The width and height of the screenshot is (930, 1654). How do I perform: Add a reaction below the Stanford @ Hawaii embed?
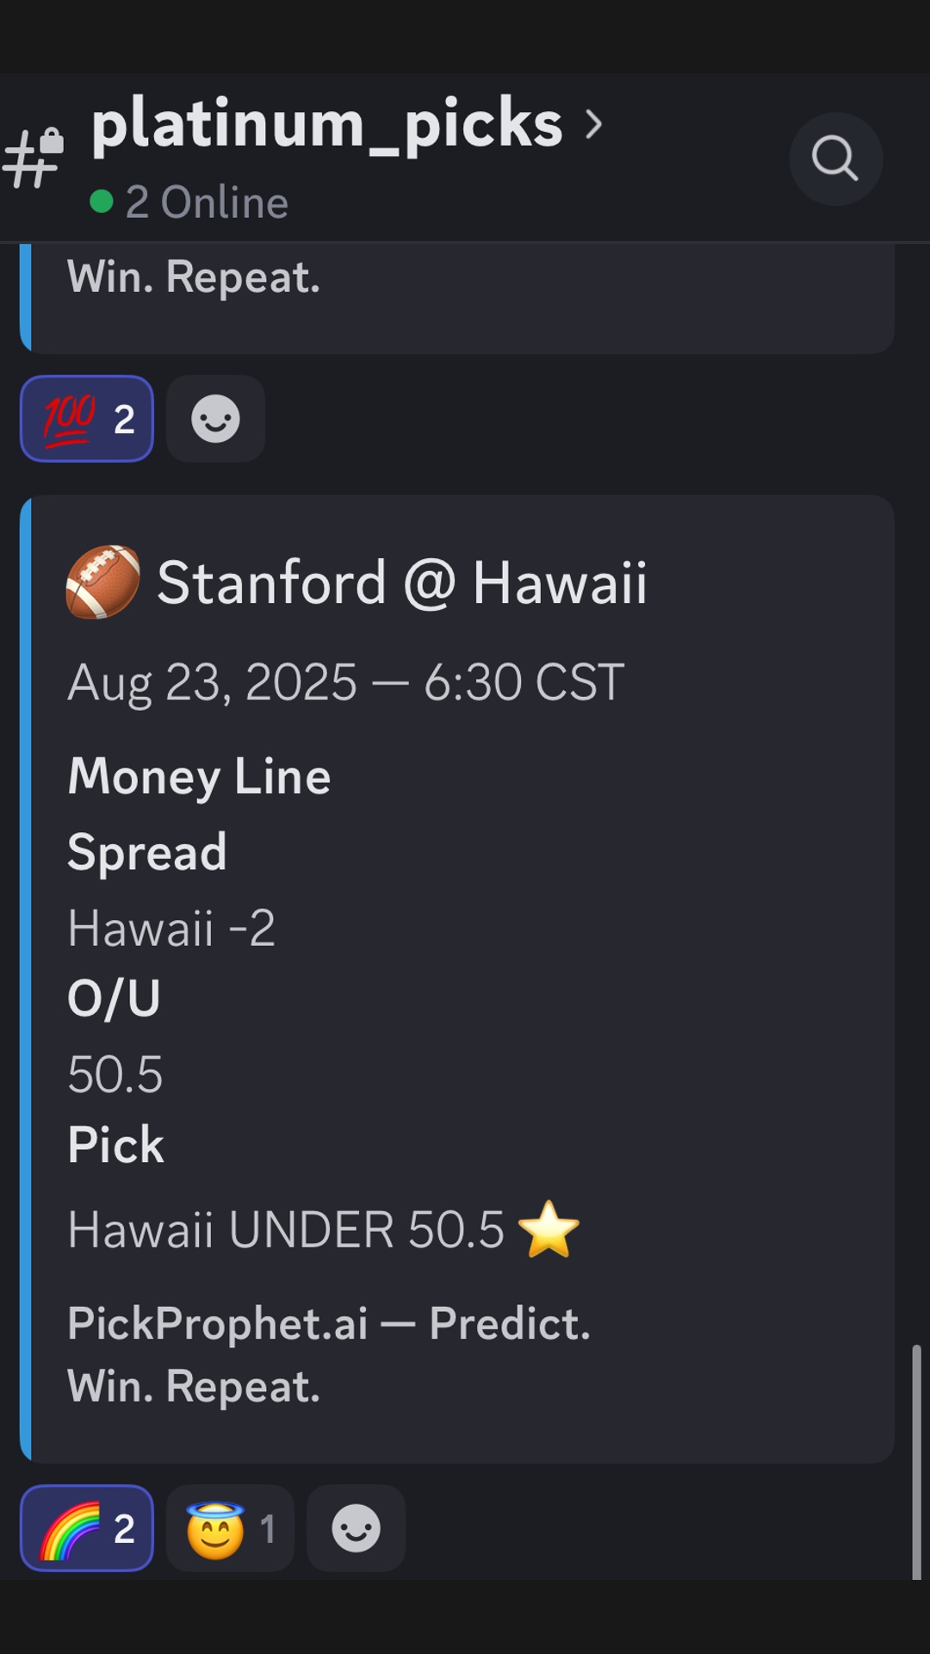click(x=356, y=1528)
